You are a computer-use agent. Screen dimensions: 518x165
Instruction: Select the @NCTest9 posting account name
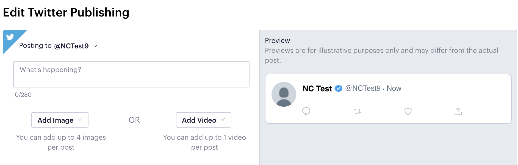(71, 46)
